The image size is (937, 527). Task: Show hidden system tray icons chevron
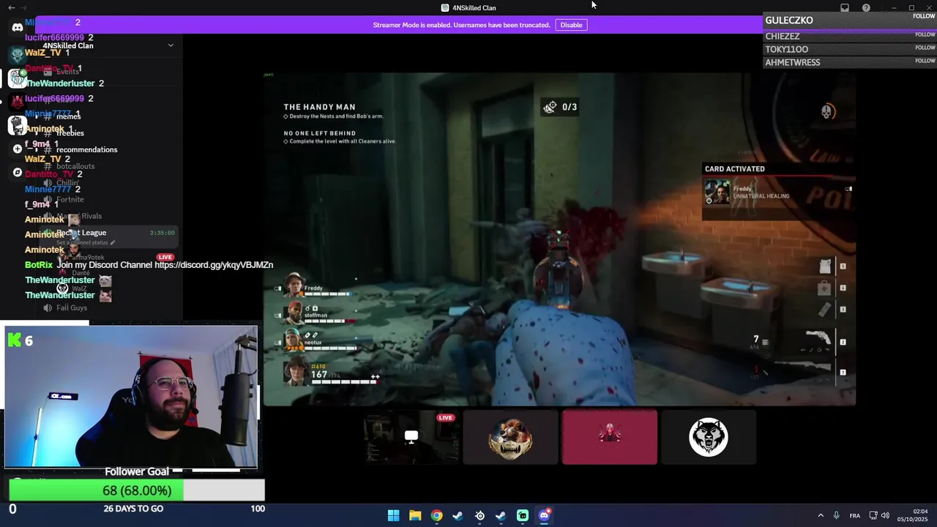(821, 515)
